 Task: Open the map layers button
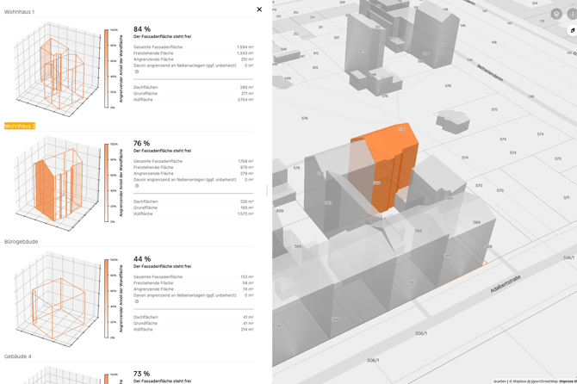(556, 15)
